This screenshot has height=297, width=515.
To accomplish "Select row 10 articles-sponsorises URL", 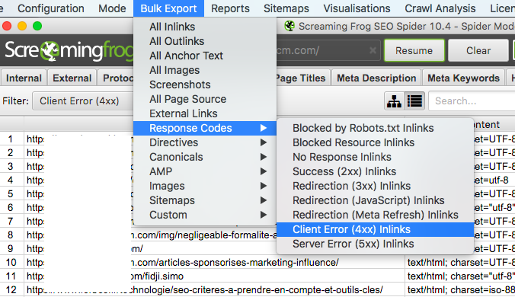I will 215,263.
